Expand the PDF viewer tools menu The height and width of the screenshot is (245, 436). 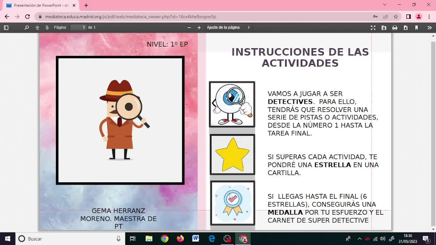point(429,28)
